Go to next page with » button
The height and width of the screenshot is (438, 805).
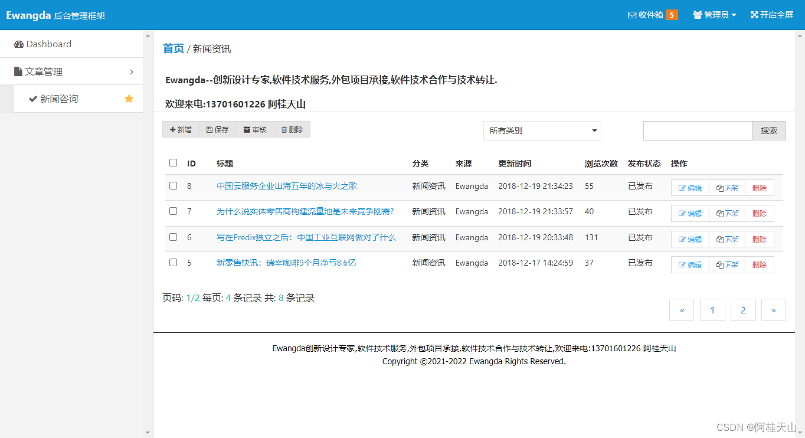click(x=774, y=310)
